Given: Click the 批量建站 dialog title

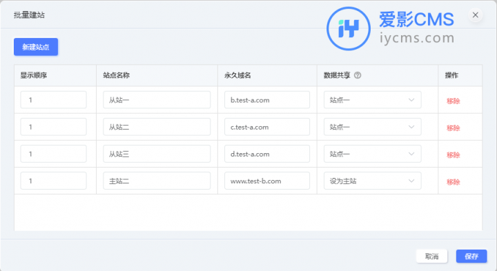Looking at the screenshot, I should coord(29,15).
